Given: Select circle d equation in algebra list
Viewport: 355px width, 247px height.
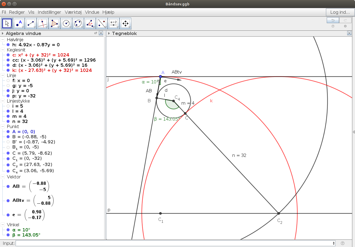Looking at the screenshot, I should tap(50, 65).
